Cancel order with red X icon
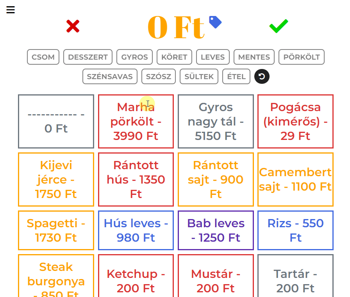The height and width of the screenshot is (297, 350). [73, 26]
